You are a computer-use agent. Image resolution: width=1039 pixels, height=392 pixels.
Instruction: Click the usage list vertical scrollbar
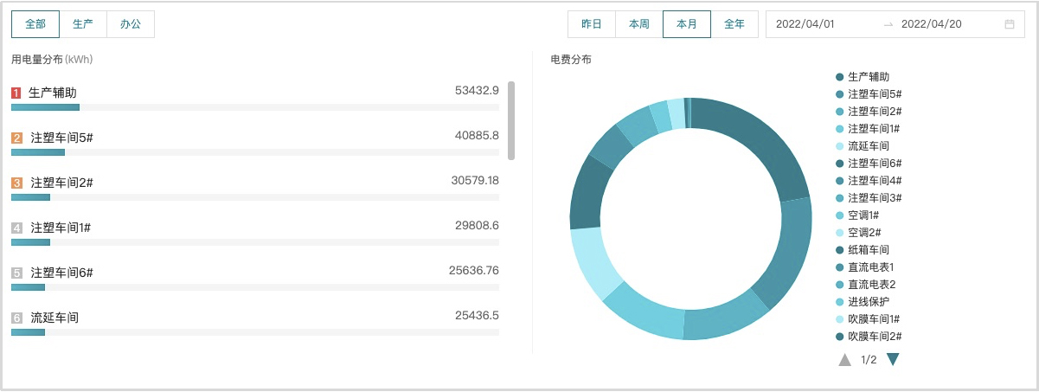coord(511,120)
